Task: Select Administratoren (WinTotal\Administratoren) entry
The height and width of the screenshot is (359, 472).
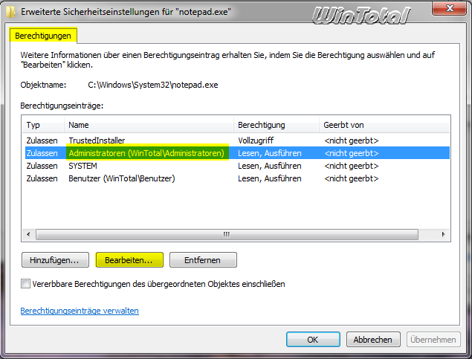Action: pyautogui.click(x=237, y=153)
